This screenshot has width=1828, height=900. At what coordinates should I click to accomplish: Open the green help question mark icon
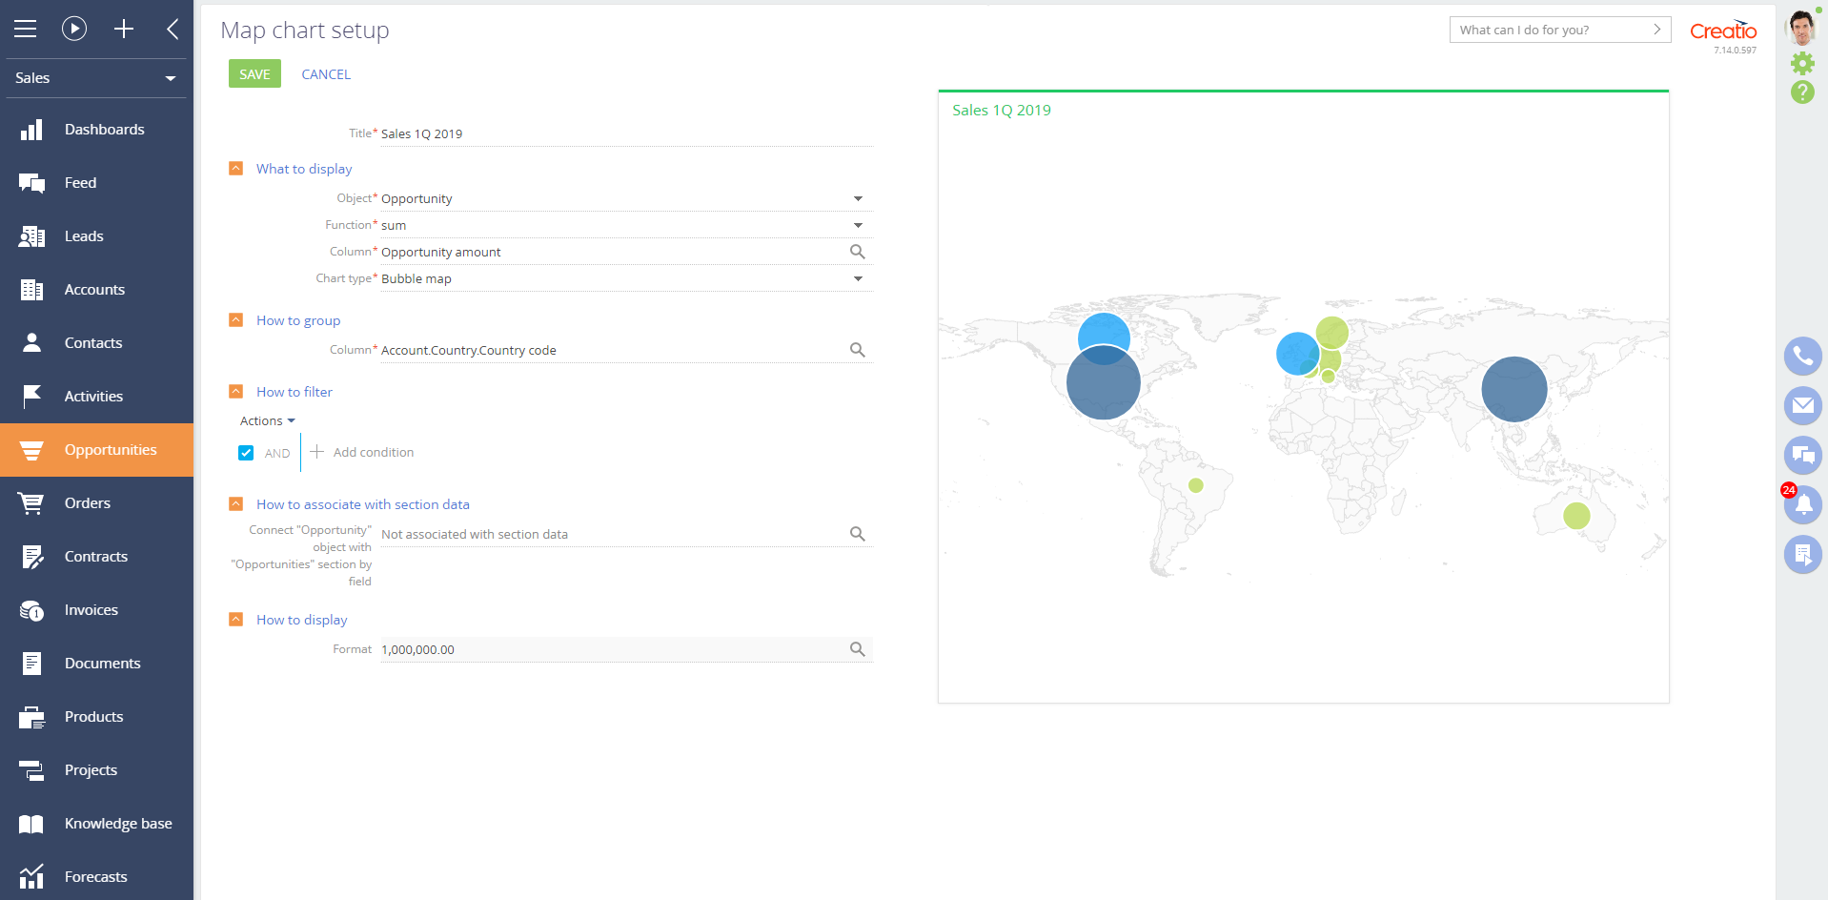[1802, 92]
